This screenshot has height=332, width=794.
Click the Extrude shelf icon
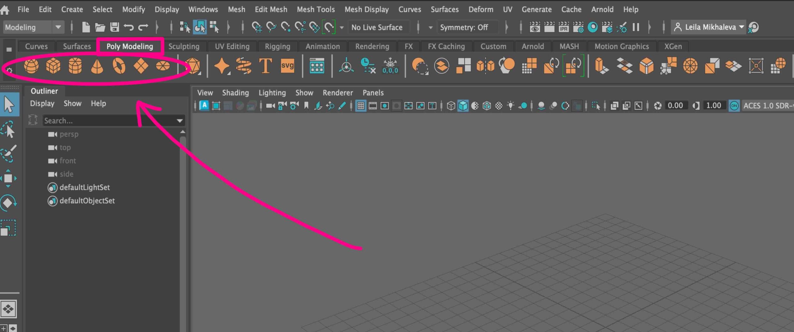click(x=601, y=66)
